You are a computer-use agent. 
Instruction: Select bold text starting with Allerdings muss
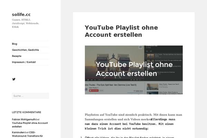[130, 124]
